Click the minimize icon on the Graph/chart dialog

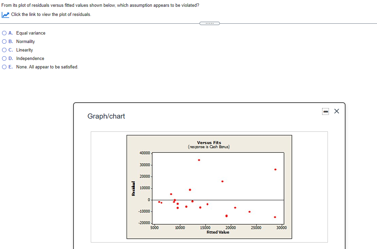pyautogui.click(x=325, y=111)
